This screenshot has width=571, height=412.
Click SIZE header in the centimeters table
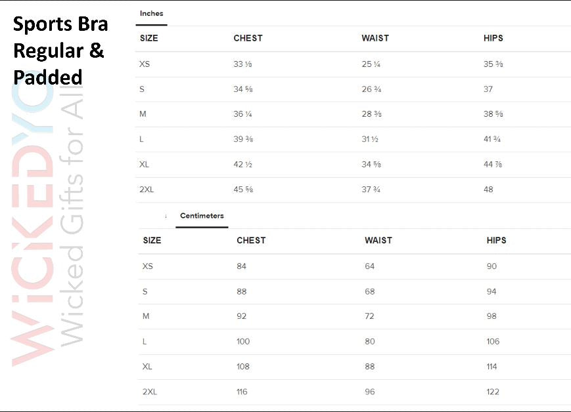click(152, 241)
